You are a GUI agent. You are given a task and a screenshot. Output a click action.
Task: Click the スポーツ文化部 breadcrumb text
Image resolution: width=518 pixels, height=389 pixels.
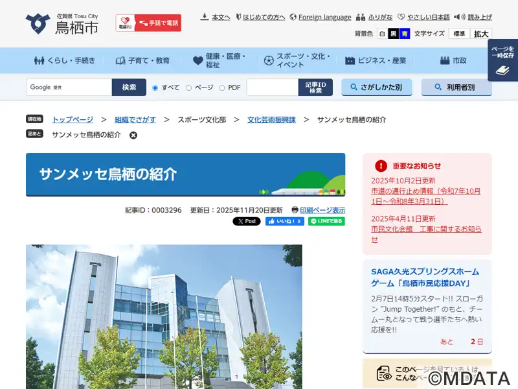pyautogui.click(x=202, y=120)
